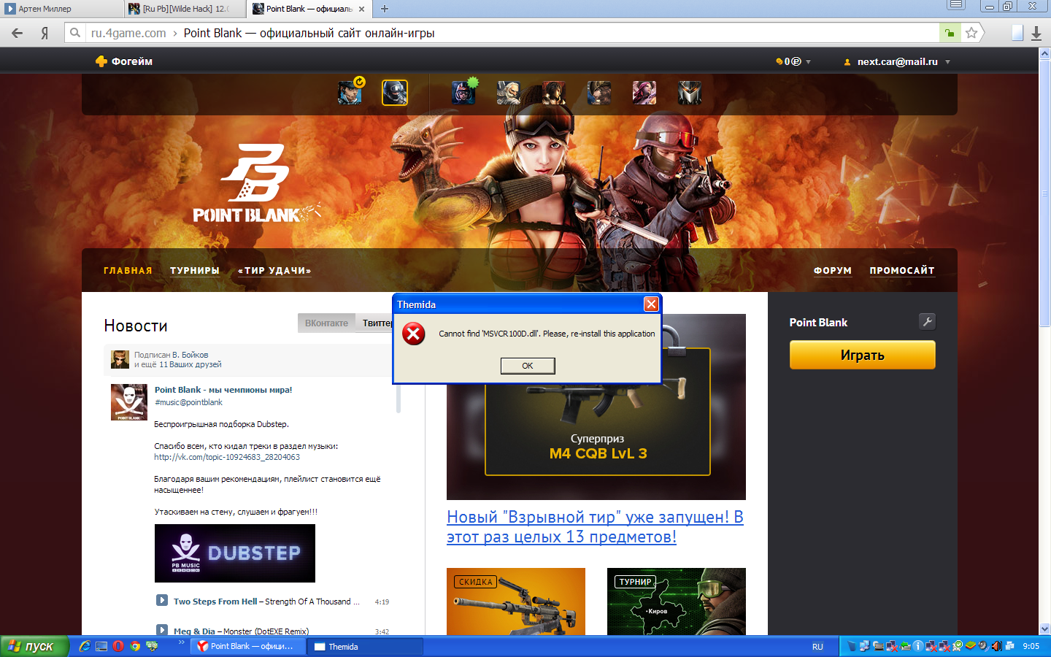Close the Point Blank browser tab
Viewport: 1051px width, 657px height.
[x=361, y=9]
